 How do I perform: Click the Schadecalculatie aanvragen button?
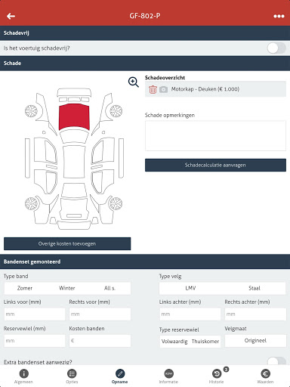[x=215, y=165]
